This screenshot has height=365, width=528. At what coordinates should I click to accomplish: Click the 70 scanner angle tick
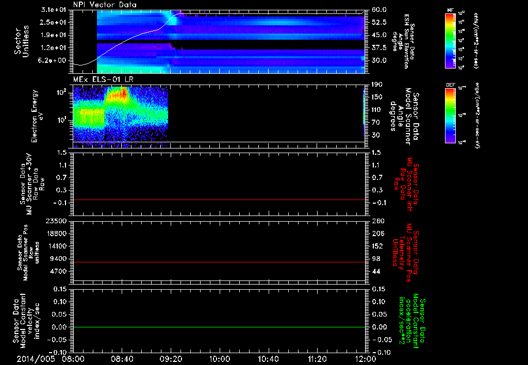click(376, 122)
